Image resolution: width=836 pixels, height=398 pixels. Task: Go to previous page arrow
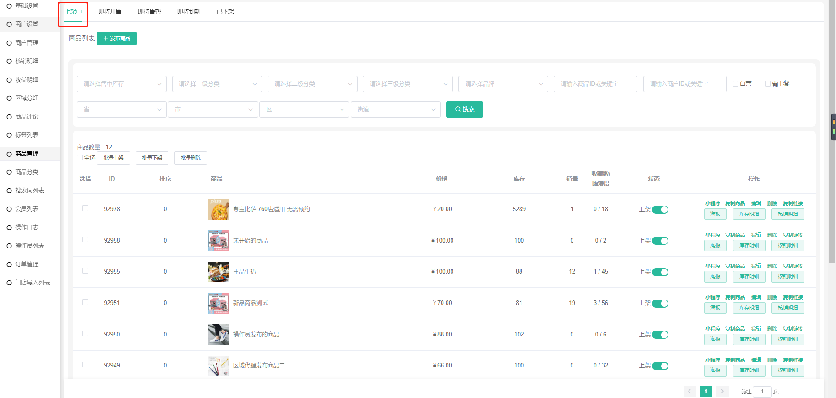(x=689, y=391)
